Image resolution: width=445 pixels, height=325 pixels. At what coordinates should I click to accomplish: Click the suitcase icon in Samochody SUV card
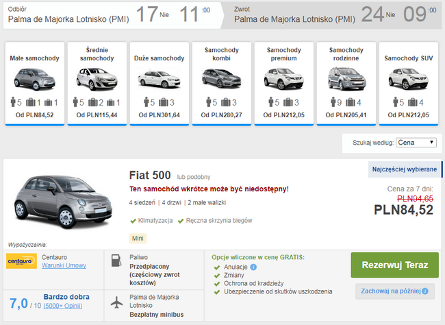point(413,102)
